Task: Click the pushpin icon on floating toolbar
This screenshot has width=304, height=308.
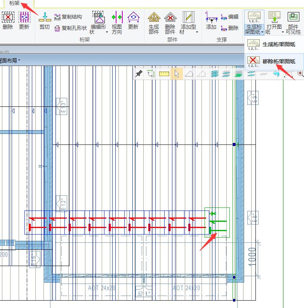Action: click(139, 74)
